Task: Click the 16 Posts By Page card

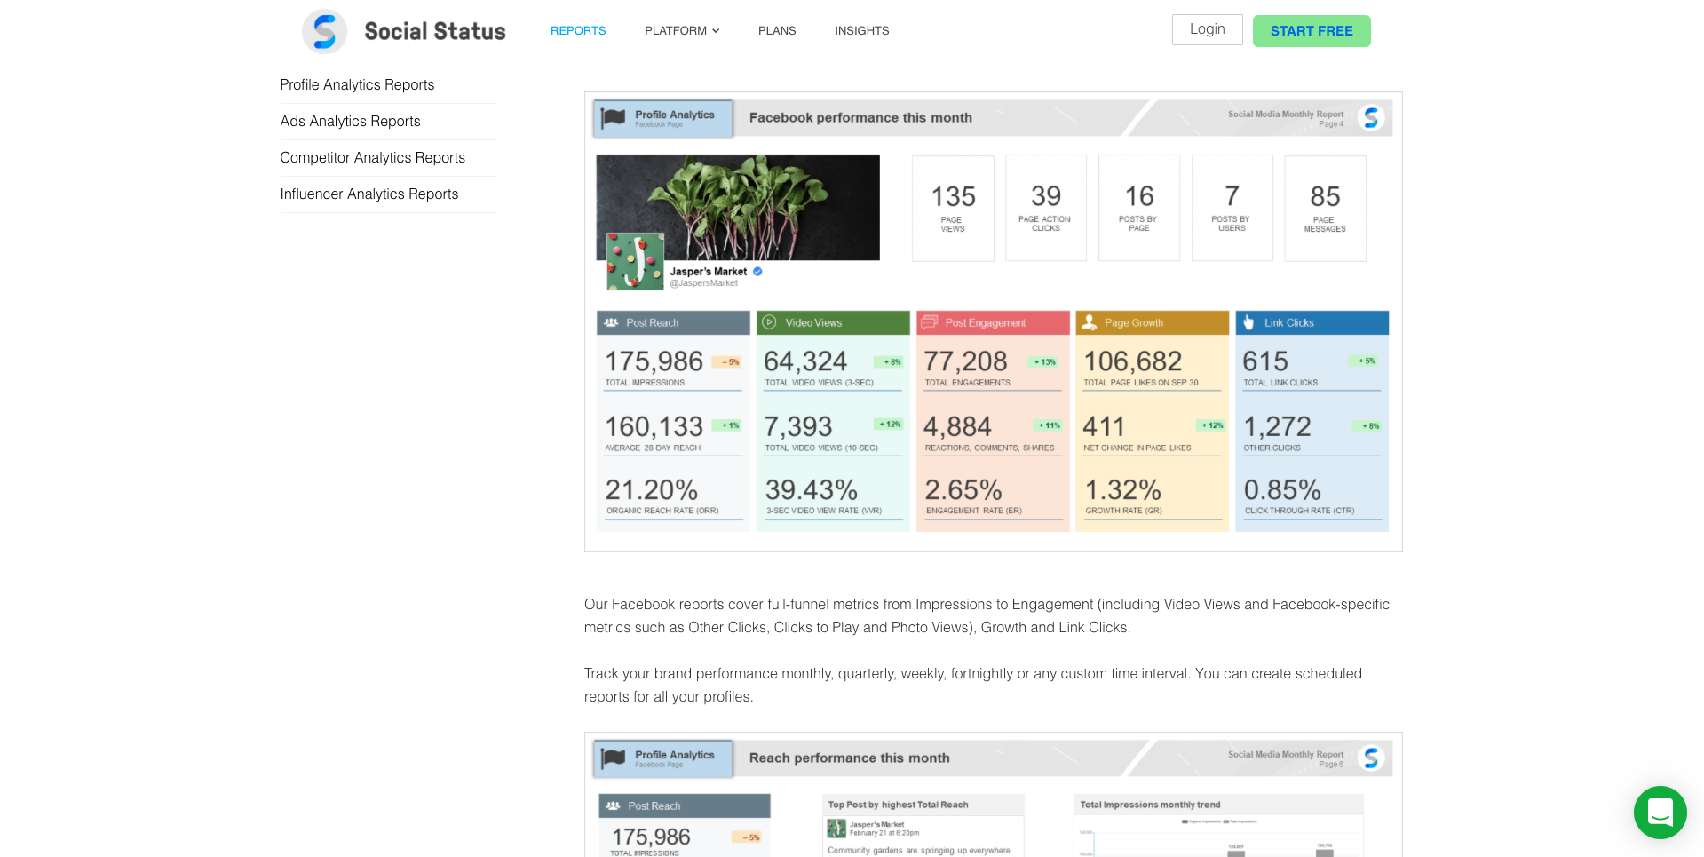Action: point(1139,208)
